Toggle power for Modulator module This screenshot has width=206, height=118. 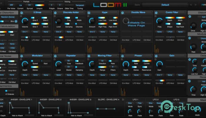(x=22, y=56)
